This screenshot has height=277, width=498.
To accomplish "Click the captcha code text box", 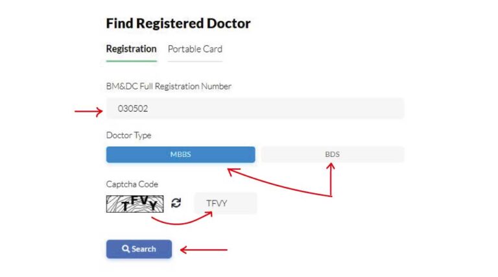I will coord(225,203).
